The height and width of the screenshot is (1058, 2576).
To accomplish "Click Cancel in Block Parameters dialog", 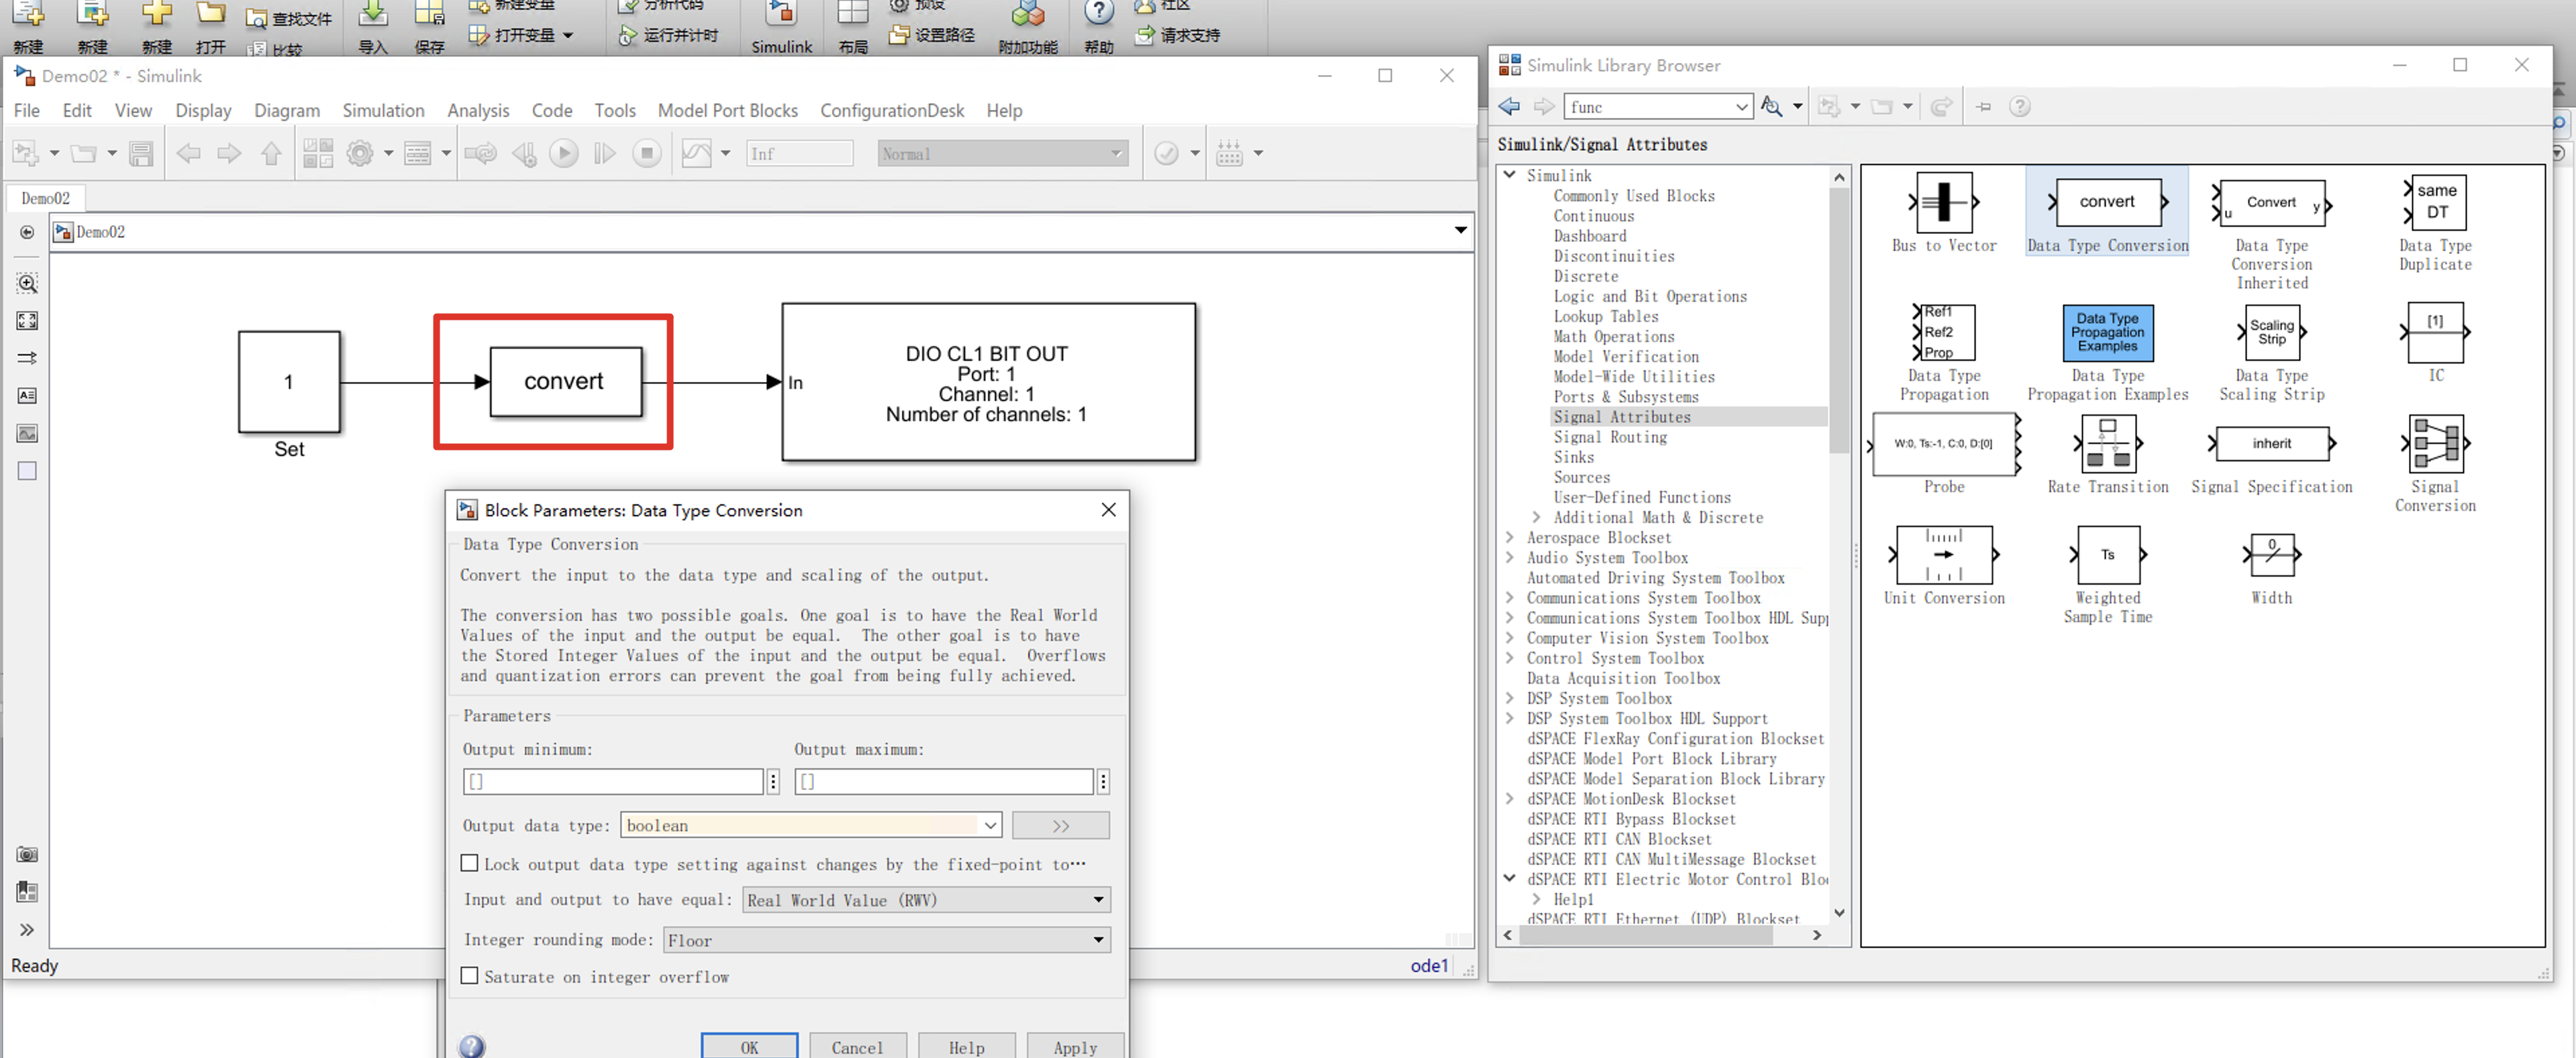I will tap(857, 1045).
